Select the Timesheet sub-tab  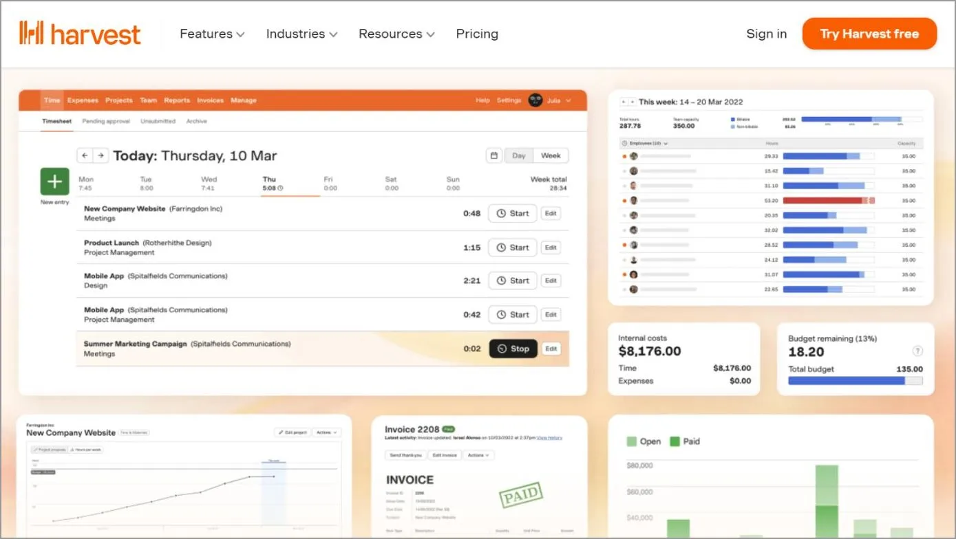pos(56,121)
